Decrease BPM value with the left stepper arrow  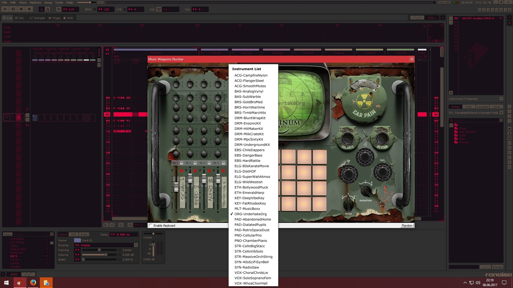pyautogui.click(x=99, y=9)
